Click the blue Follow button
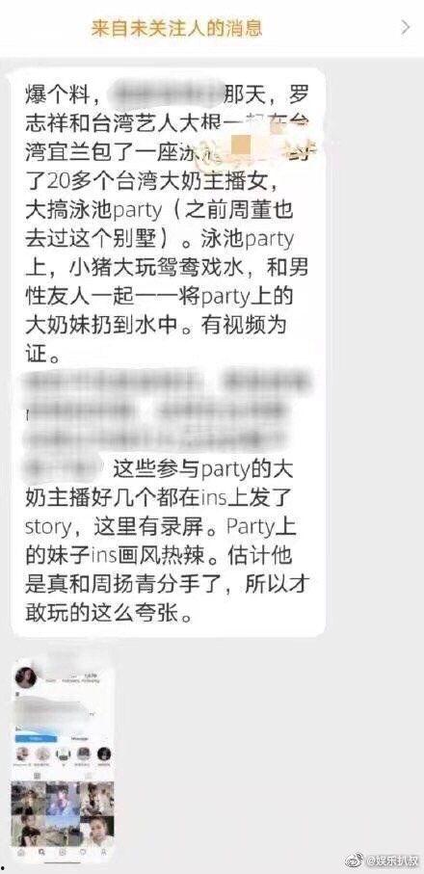 click(x=37, y=738)
